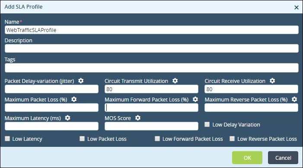Click gear icon beside Packet Delay-variation (jitter)
303x168 pixels.
click(81, 81)
